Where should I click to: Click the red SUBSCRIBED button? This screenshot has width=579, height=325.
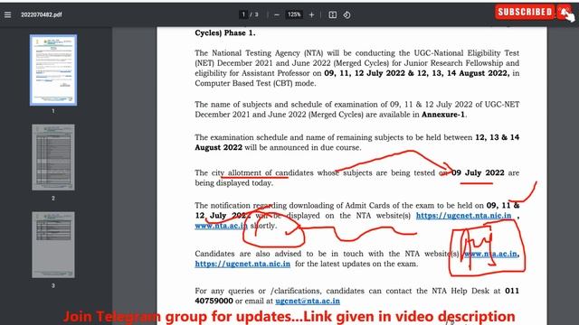(525, 12)
